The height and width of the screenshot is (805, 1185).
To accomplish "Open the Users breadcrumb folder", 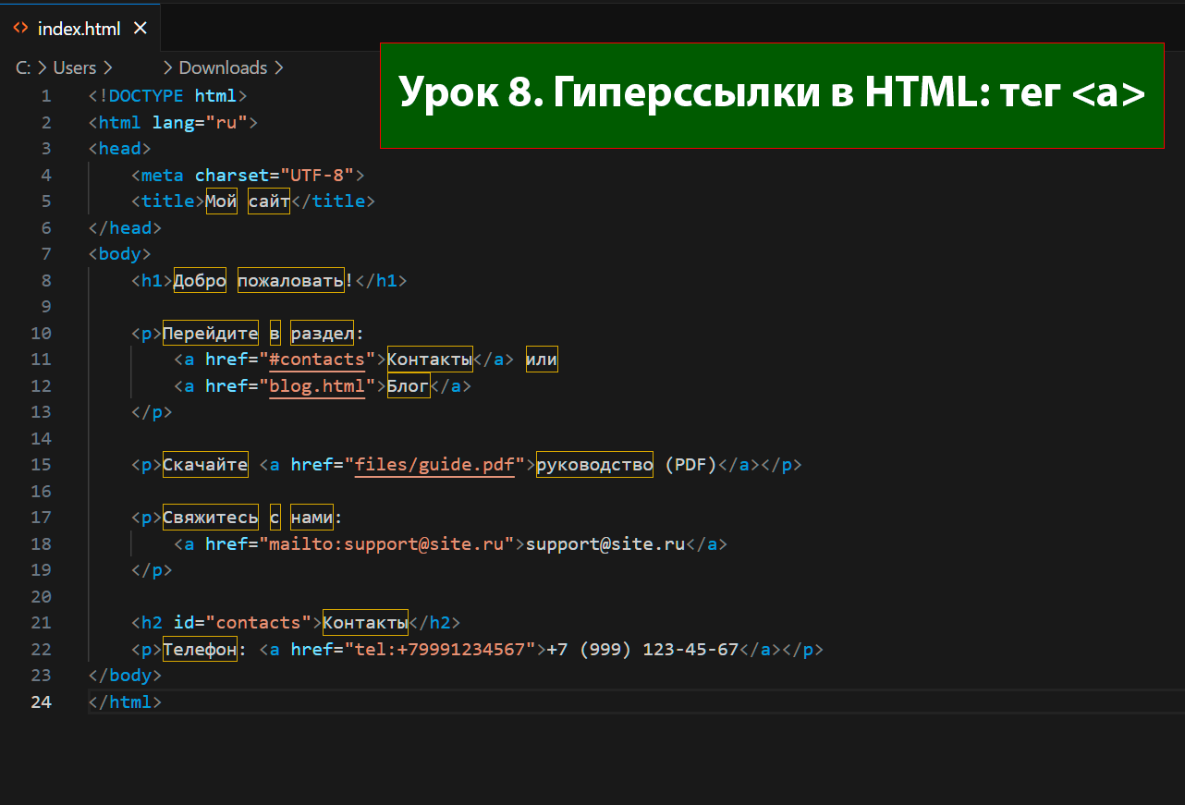I will tap(74, 67).
